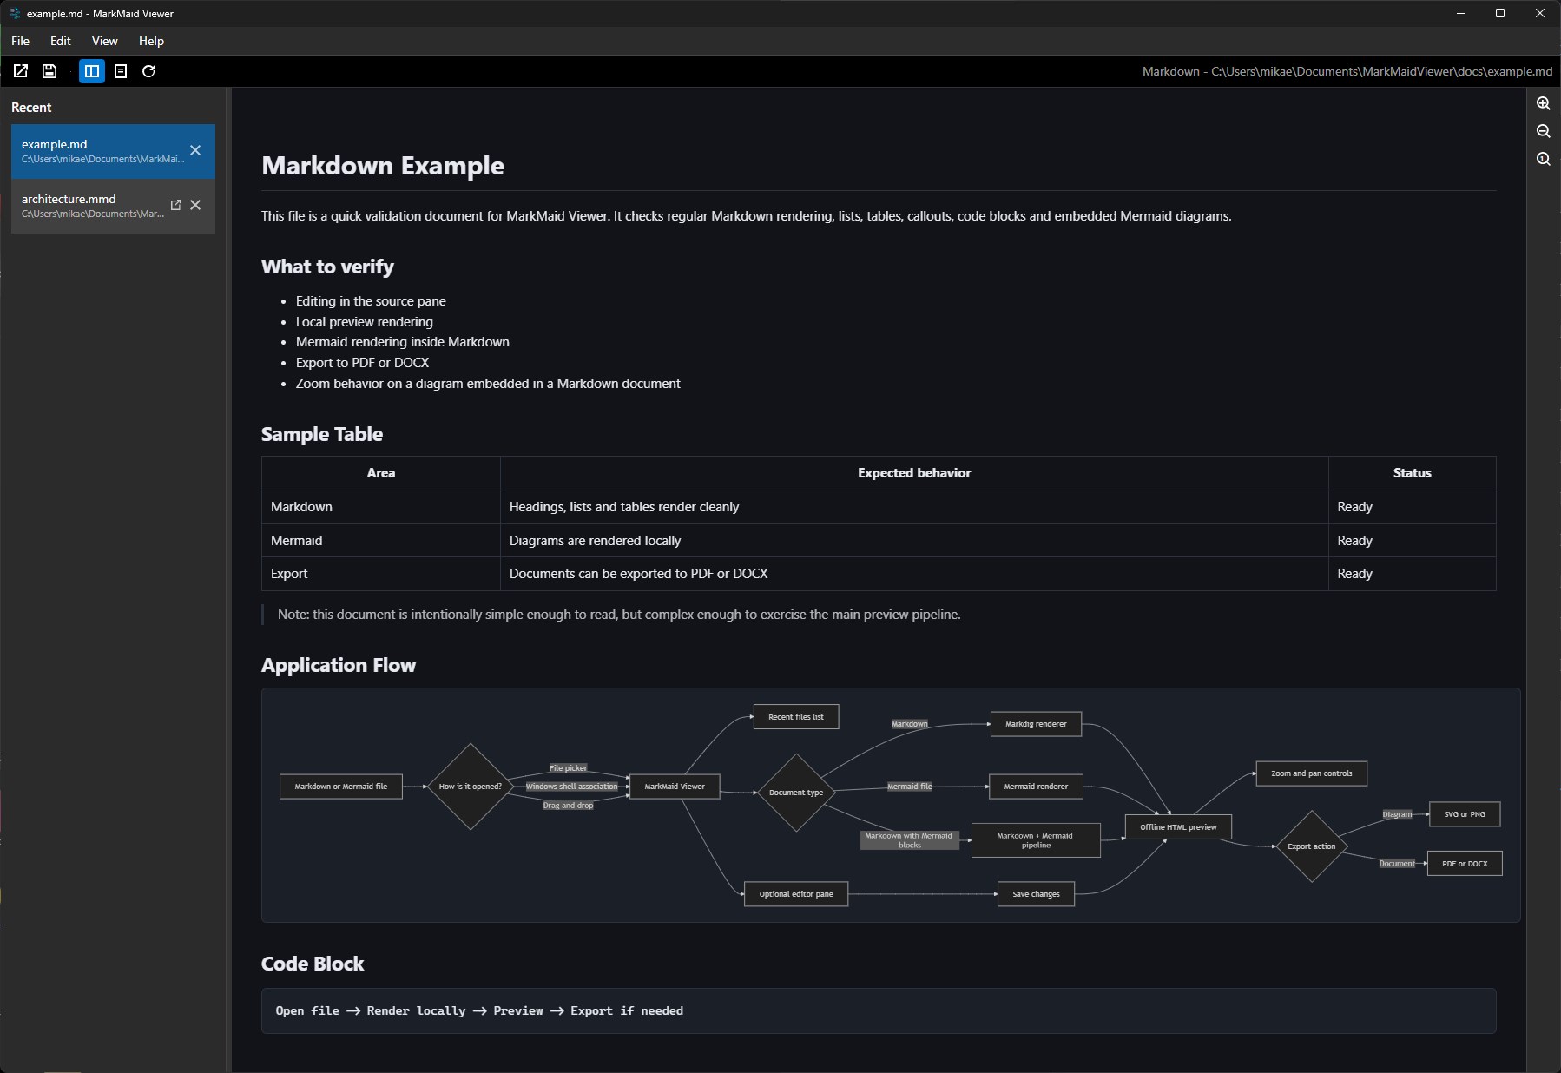Click the Markdig renderer diagram node
1561x1073 pixels.
point(1036,724)
